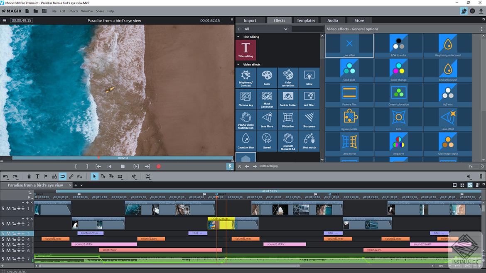Select the Lens Flare video effect

pos(267,120)
